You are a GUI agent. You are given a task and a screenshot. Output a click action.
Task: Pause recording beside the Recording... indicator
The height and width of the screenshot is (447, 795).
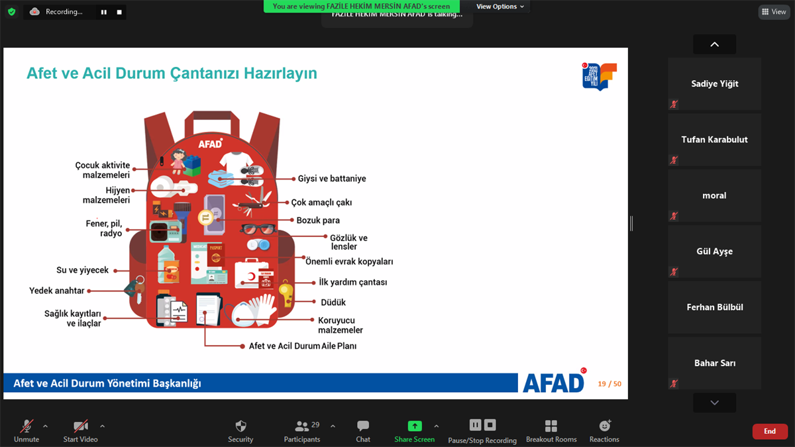tap(104, 12)
